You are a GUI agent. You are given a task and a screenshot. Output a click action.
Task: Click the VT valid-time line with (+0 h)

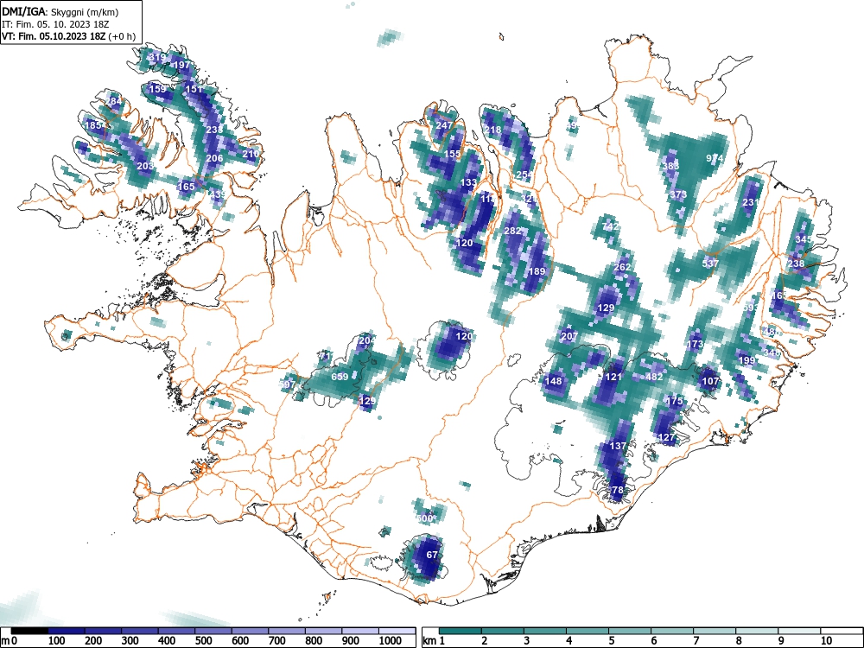[68, 36]
